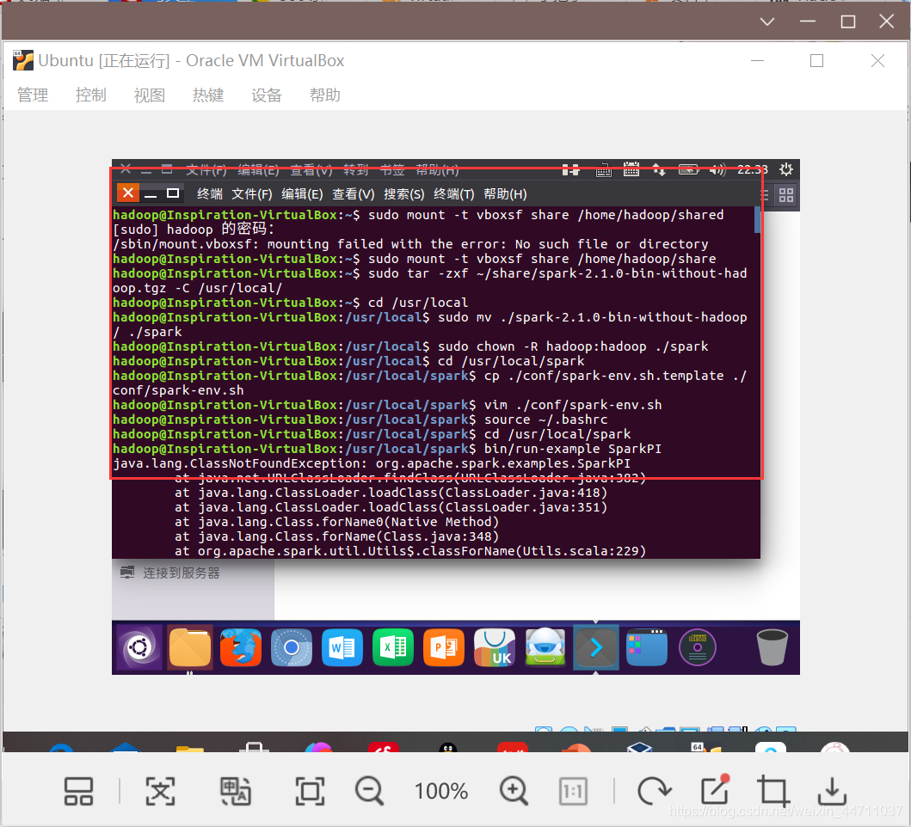The width and height of the screenshot is (911, 827).
Task: Click the keyboard input method tray icon
Action: pyautogui.click(x=603, y=169)
